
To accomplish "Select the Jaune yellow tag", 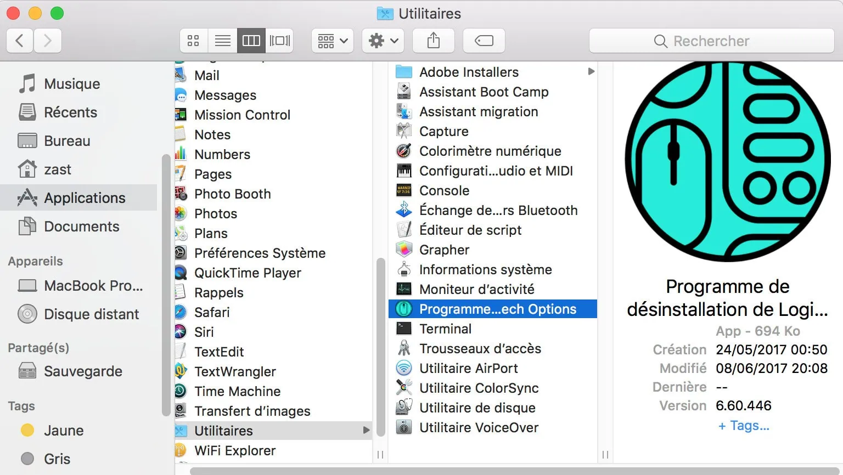I will pos(64,431).
